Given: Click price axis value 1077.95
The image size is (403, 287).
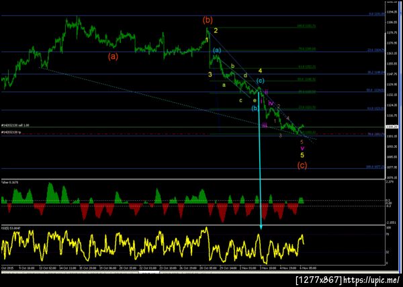Looking at the screenshot, I should point(392,167).
